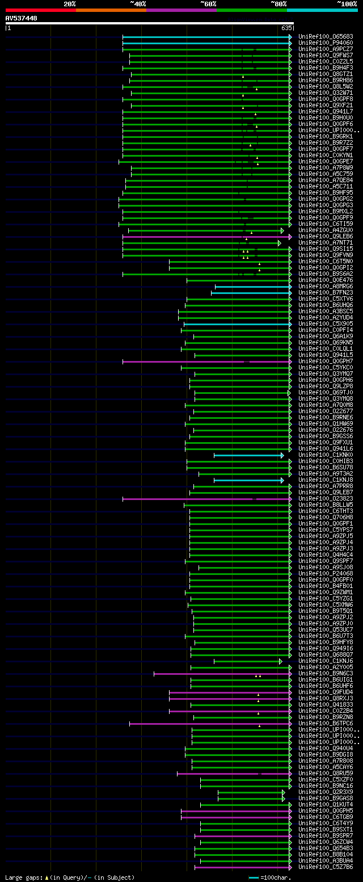The image size is (363, 882).
Task: Open hit UniRef100_A9PCZ7
Action: click(x=326, y=49)
